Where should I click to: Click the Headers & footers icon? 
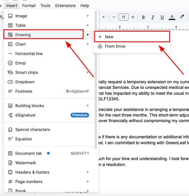tap(10, 172)
